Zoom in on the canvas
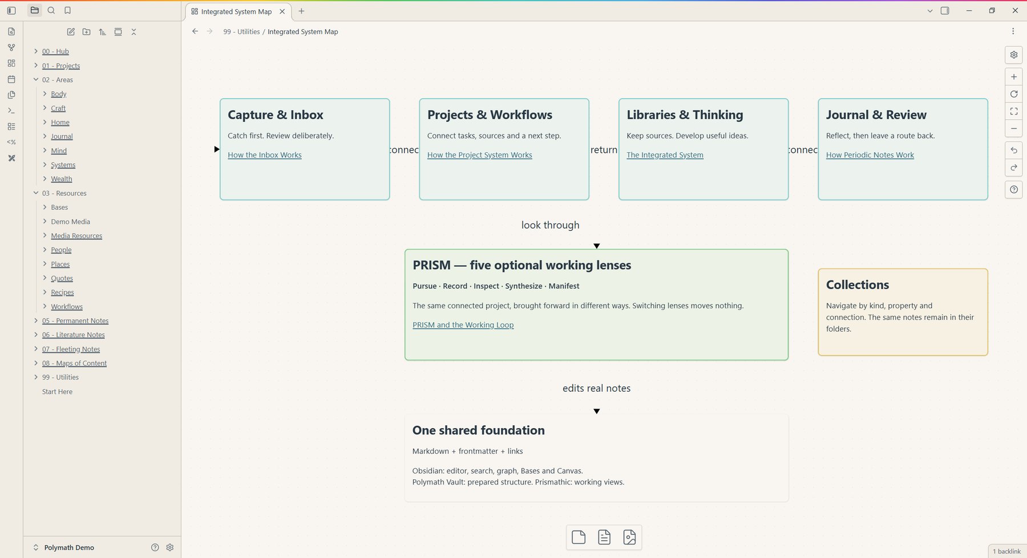The image size is (1027, 558). pyautogui.click(x=1014, y=77)
